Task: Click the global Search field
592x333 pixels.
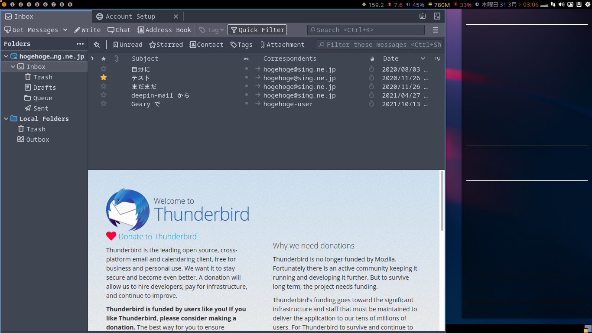Action: point(366,30)
